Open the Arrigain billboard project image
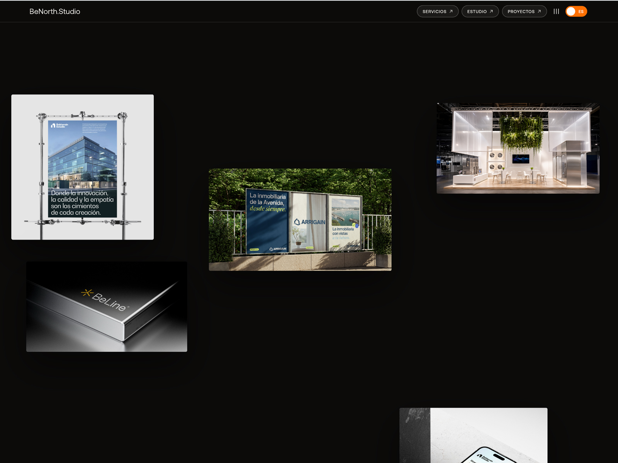618x463 pixels. coord(300,220)
